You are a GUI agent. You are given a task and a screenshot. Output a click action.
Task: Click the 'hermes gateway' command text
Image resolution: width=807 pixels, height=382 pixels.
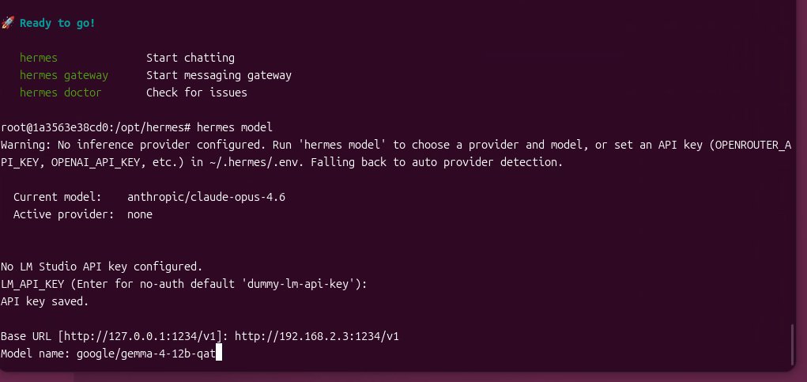(x=64, y=75)
